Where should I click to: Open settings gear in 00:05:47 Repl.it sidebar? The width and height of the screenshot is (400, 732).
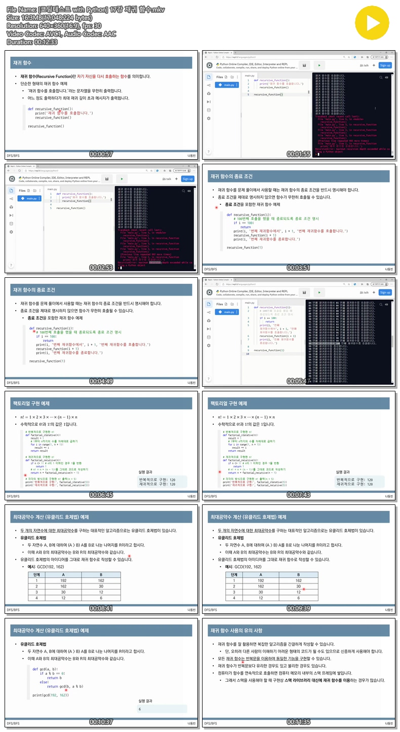(x=209, y=345)
